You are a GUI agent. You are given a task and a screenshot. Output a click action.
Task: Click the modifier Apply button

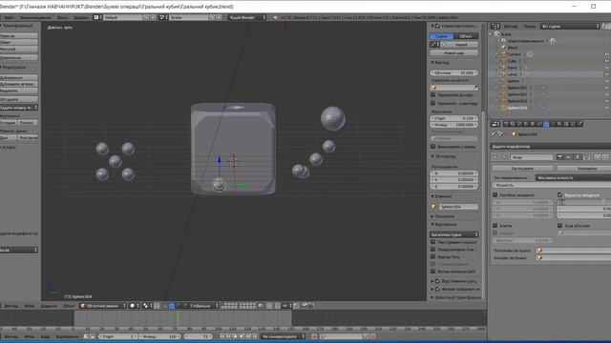coord(522,168)
